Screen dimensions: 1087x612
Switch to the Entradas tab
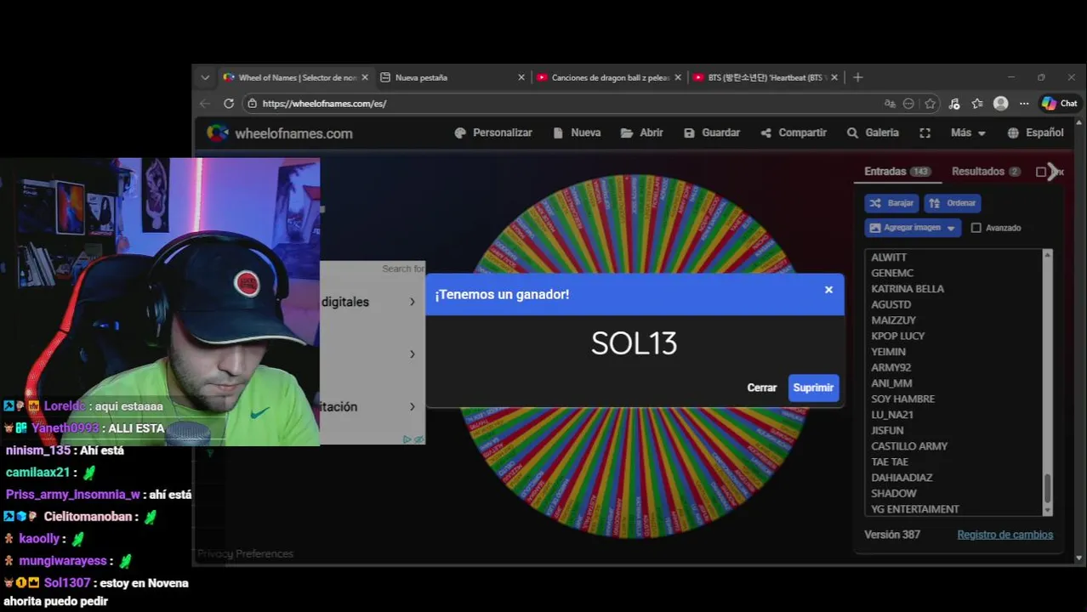[x=897, y=171]
